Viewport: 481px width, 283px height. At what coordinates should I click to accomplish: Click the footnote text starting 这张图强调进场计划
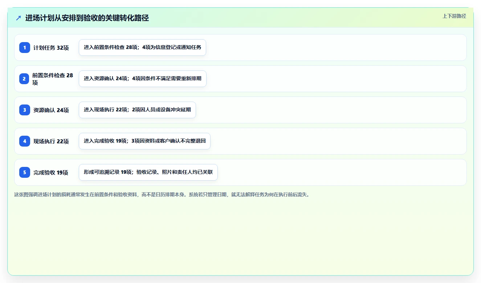coord(162,194)
